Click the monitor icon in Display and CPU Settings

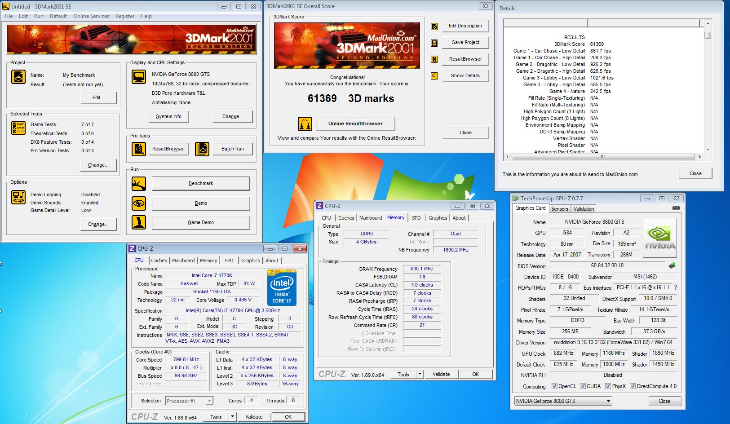click(139, 77)
